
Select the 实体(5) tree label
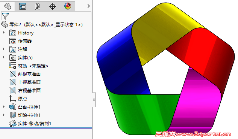coord(25,58)
